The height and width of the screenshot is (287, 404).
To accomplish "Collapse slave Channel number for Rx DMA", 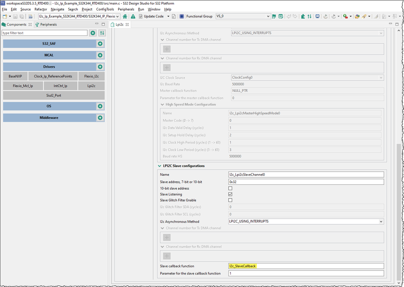I will pyautogui.click(x=162, y=247).
